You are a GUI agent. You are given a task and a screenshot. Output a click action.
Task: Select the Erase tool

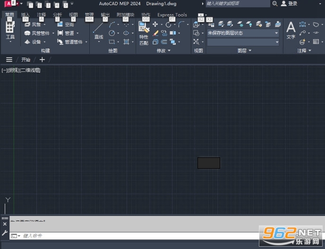tap(155, 33)
